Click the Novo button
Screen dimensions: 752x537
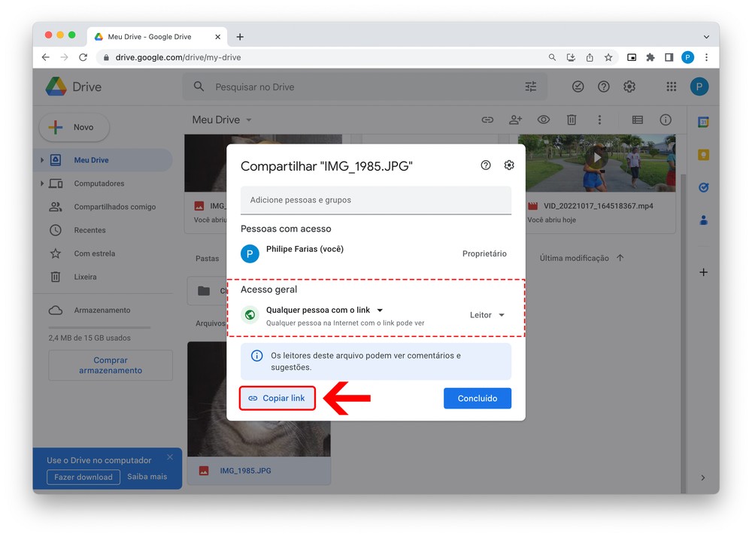(x=74, y=127)
